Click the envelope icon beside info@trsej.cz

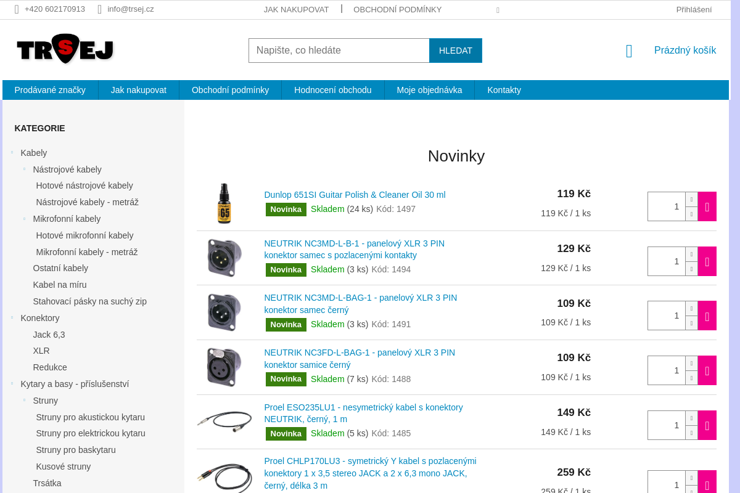click(99, 9)
